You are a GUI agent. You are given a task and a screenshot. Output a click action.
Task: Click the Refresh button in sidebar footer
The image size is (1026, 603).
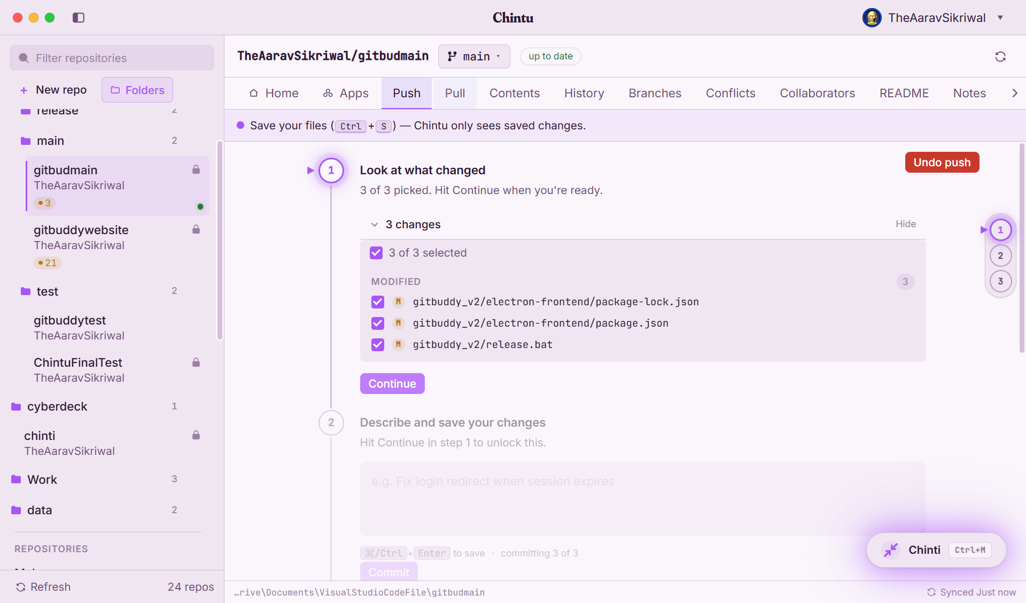[43, 587]
